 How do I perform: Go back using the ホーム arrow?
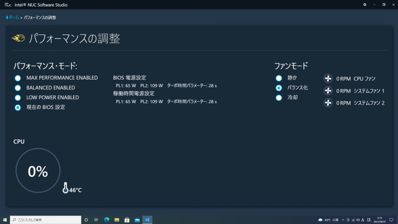(x=7, y=17)
